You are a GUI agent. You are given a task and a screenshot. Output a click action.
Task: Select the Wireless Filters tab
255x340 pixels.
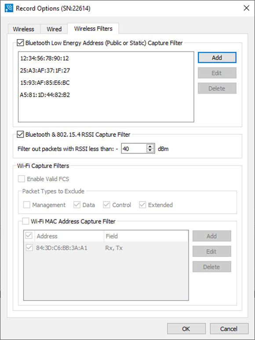pos(93,29)
